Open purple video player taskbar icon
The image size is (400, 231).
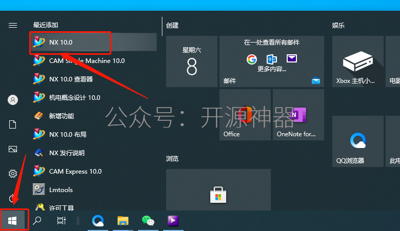click(173, 221)
